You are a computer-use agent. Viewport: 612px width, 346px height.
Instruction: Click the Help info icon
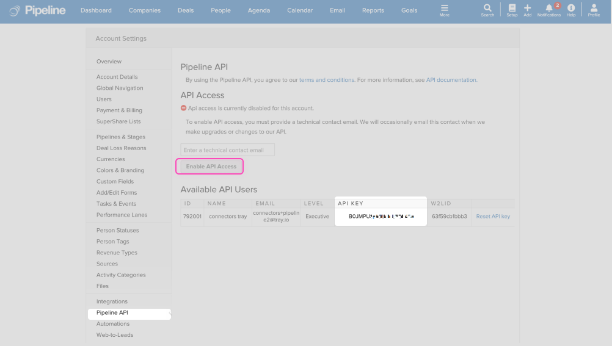(x=571, y=9)
